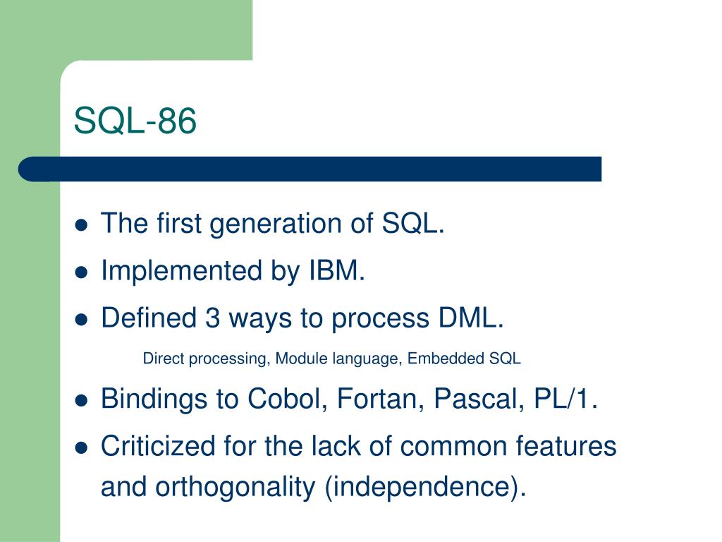Click 'Criticized for the lack of common features'
The image size is (722, 542).
tap(359, 446)
